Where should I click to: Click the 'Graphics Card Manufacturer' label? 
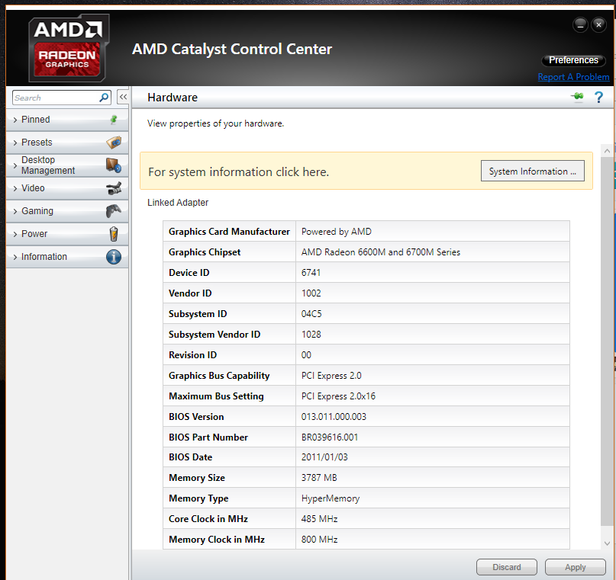tap(229, 232)
